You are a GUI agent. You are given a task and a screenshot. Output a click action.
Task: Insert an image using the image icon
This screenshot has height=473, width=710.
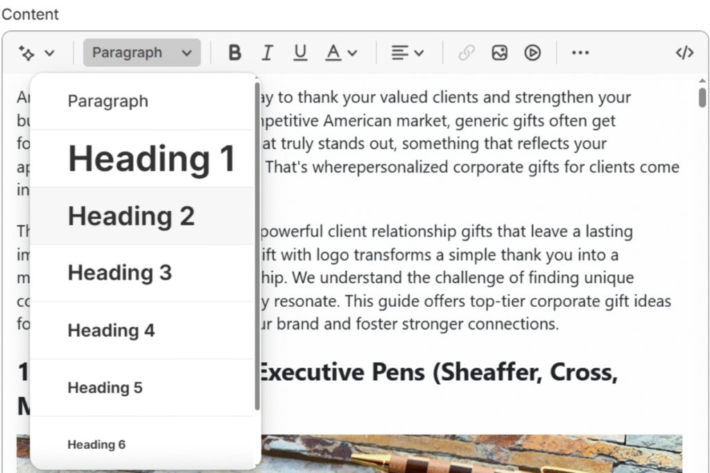click(x=499, y=53)
